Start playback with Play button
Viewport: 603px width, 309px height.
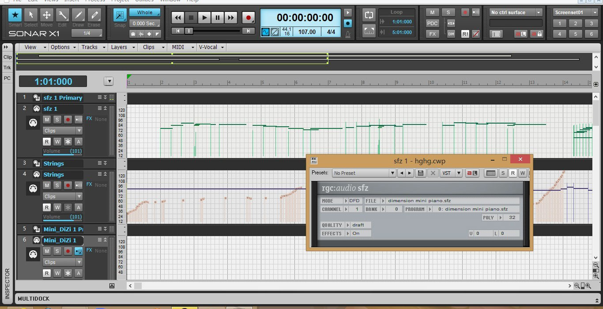pos(204,18)
